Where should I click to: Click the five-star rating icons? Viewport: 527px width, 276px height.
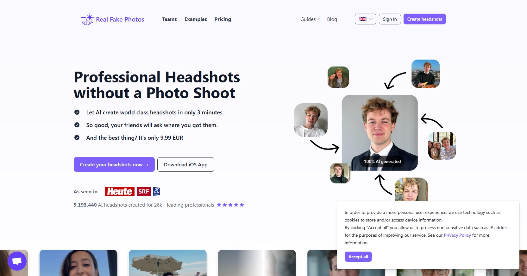point(230,205)
